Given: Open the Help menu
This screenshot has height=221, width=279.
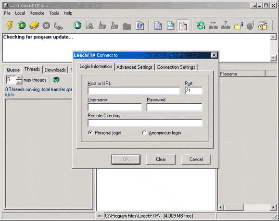Looking at the screenshot, I should point(68,13).
